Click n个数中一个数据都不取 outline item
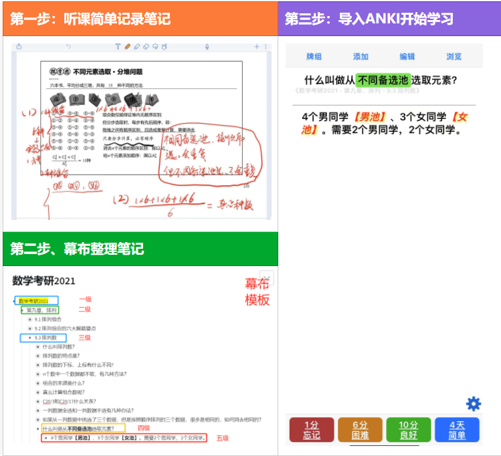Screen dimensions: 501x456 [x=84, y=374]
